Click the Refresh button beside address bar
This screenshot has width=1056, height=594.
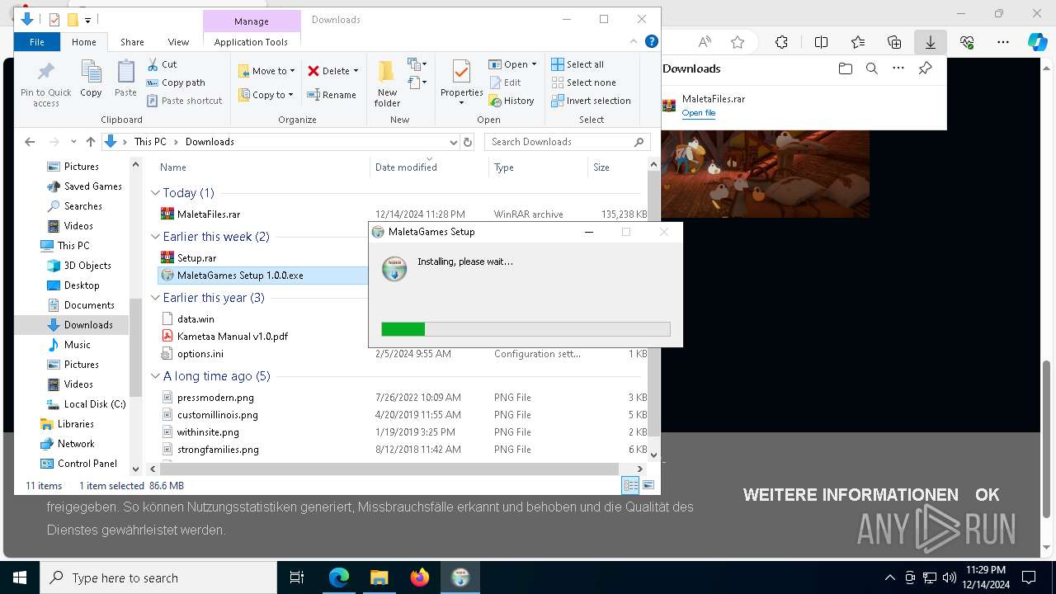468,142
